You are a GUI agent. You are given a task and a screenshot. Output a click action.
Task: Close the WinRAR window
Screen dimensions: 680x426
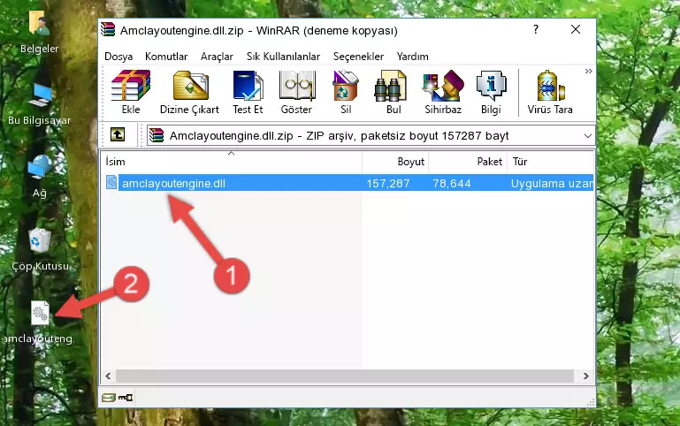coord(576,29)
